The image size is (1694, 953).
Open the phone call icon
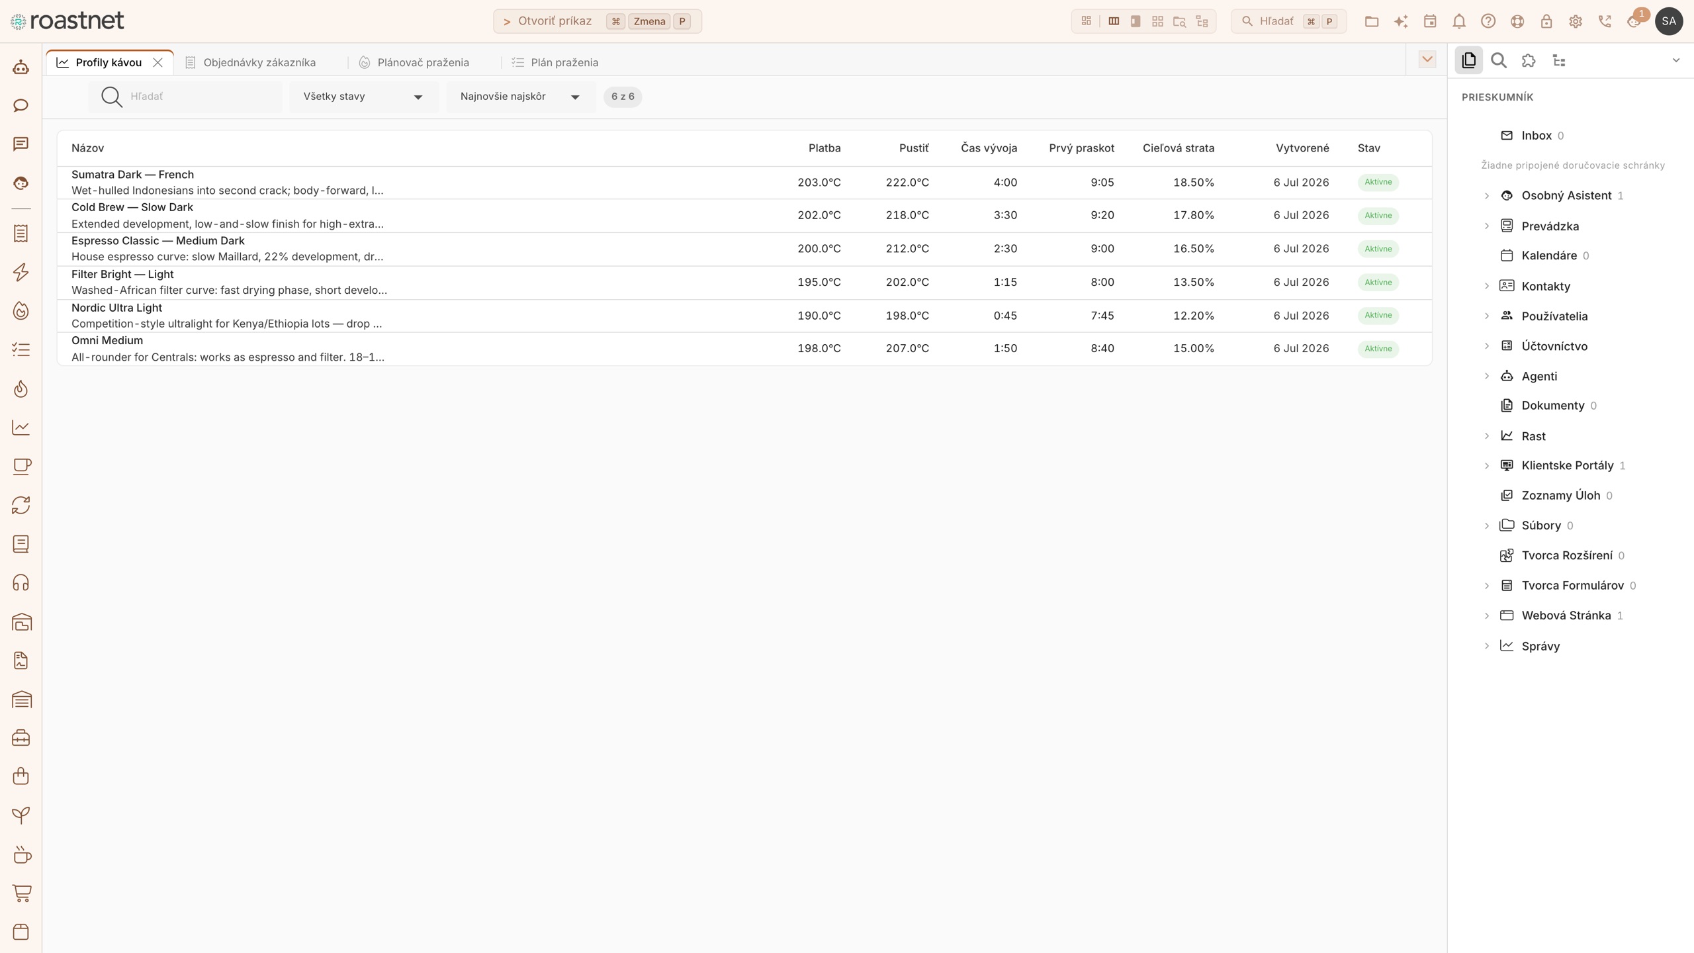click(x=1604, y=21)
